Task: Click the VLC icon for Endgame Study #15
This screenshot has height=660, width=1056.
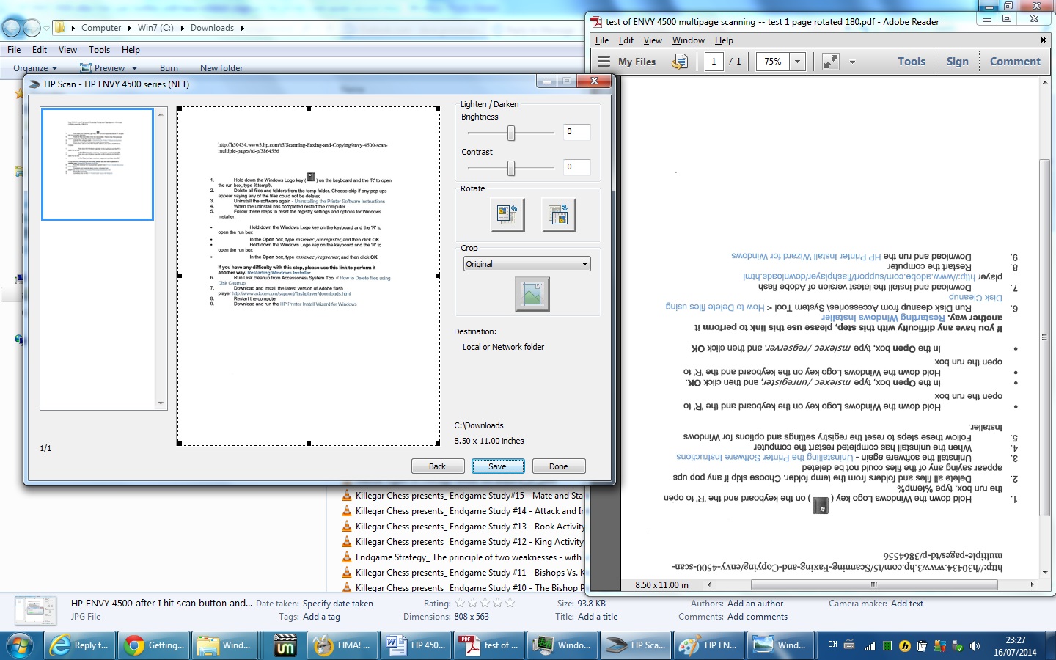Action: pyautogui.click(x=347, y=496)
